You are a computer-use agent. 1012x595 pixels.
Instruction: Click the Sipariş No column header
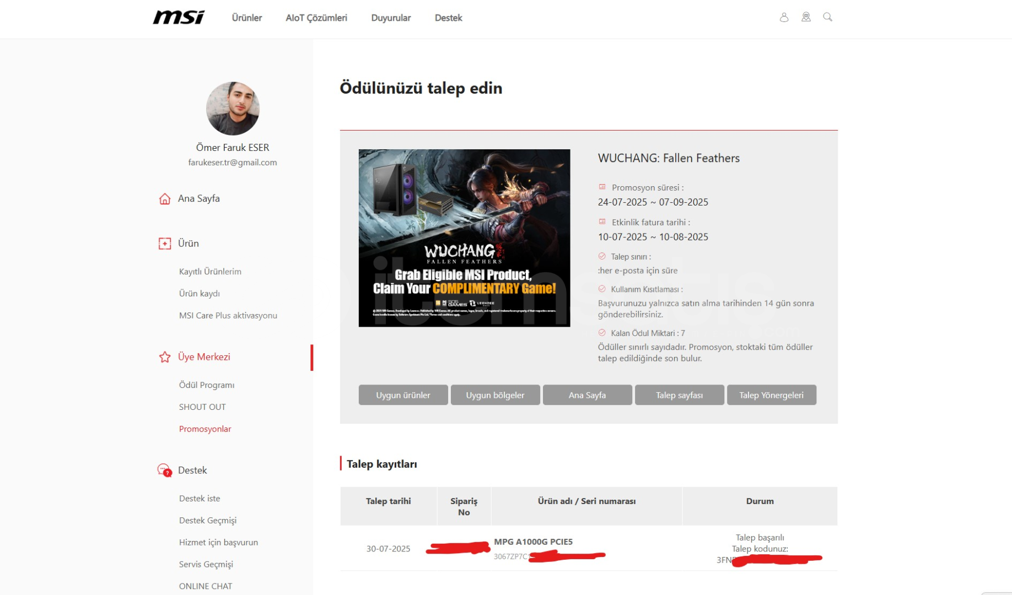click(x=464, y=507)
